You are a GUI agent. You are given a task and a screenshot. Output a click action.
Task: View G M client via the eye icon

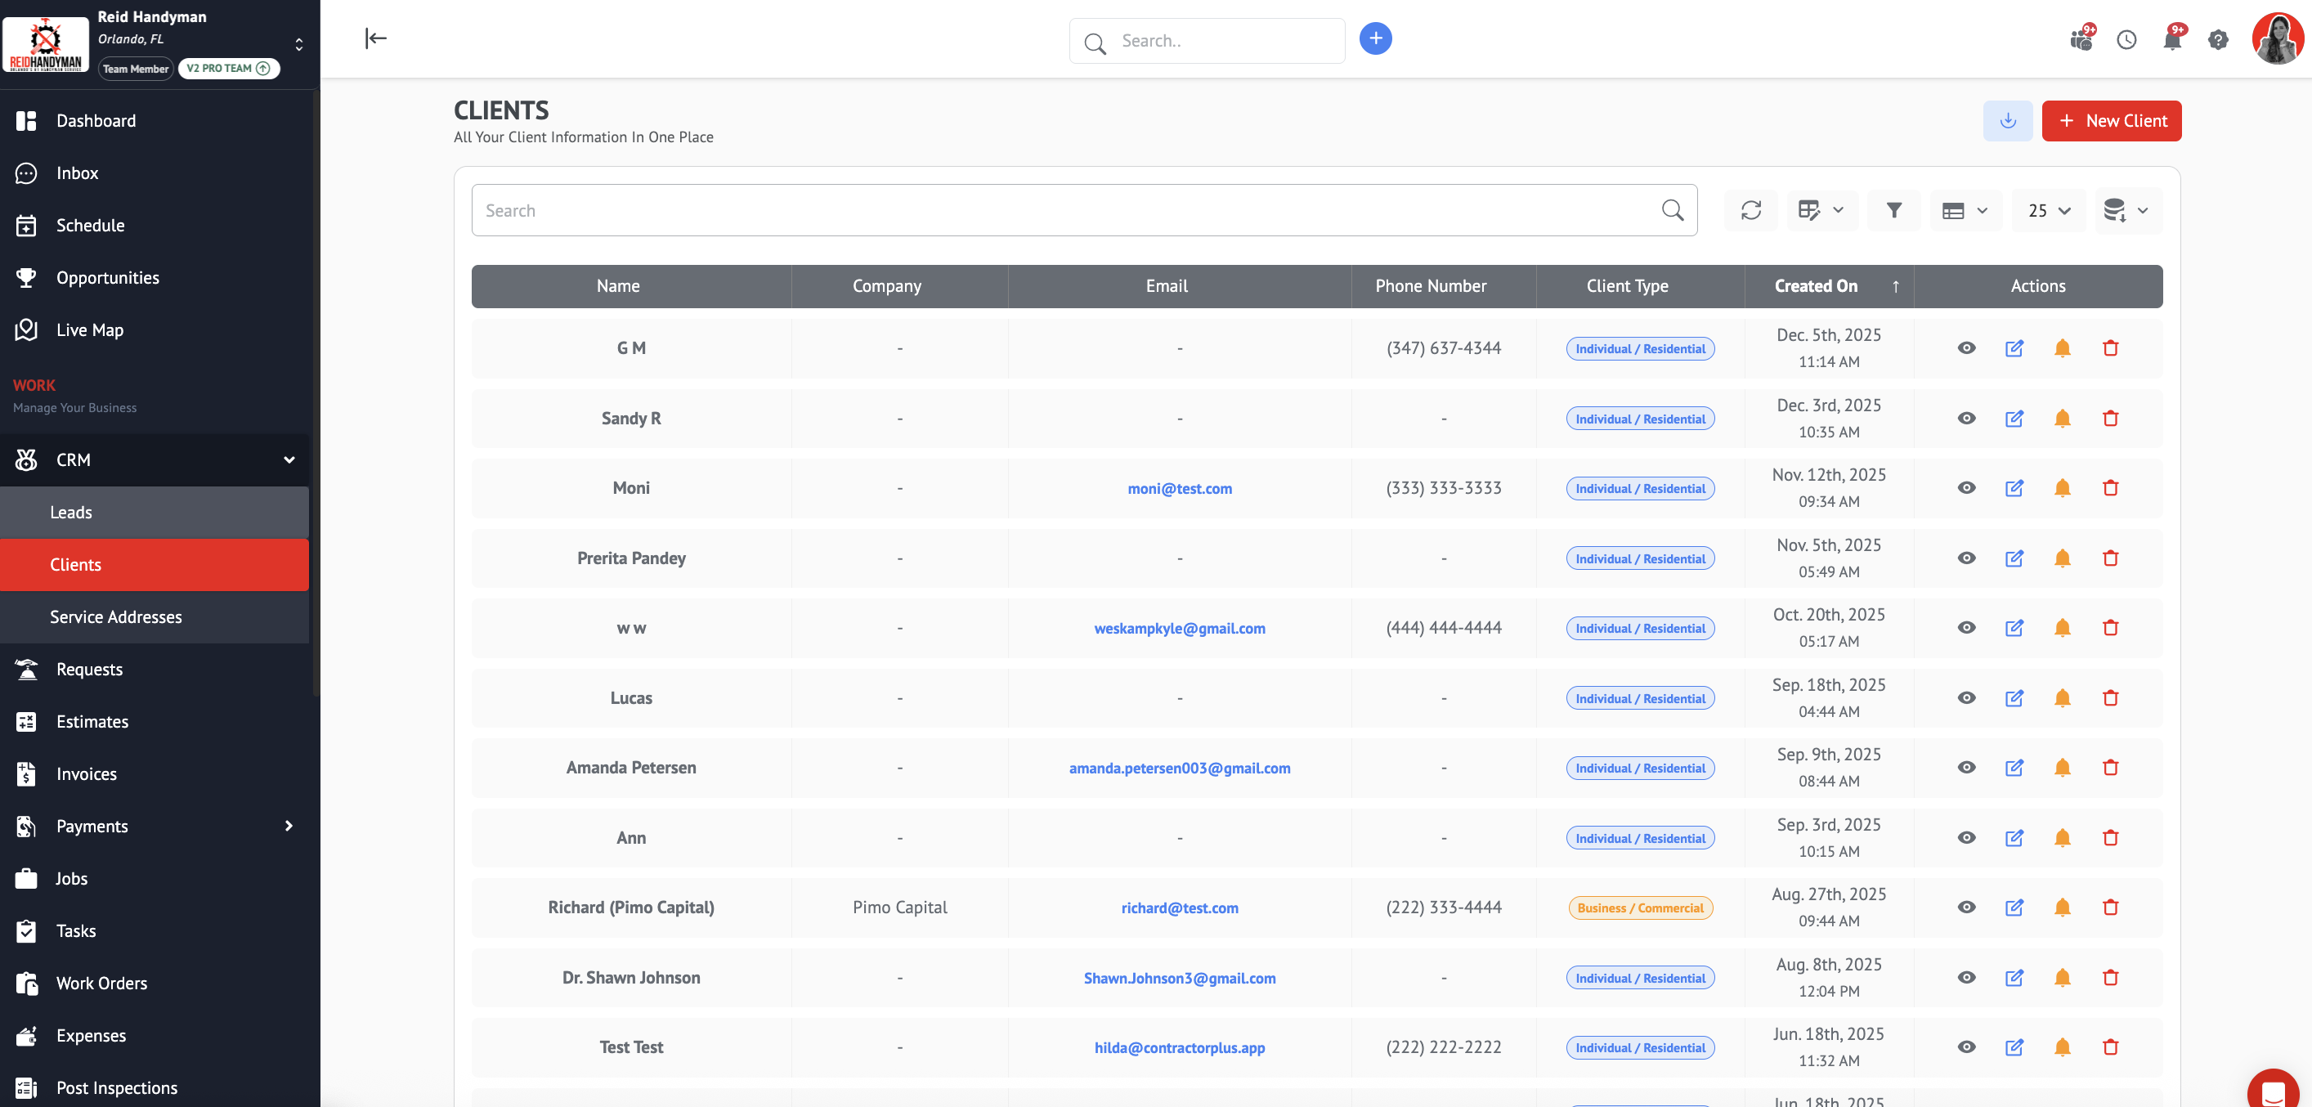tap(1966, 348)
